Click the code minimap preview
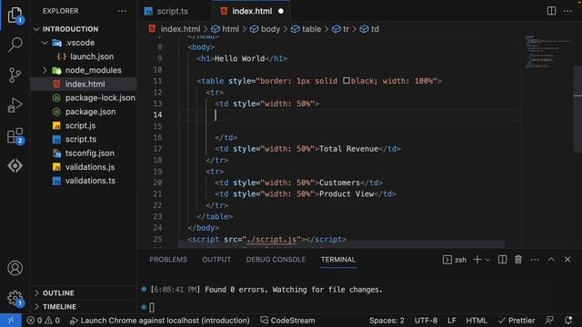582x327 pixels. [546, 52]
